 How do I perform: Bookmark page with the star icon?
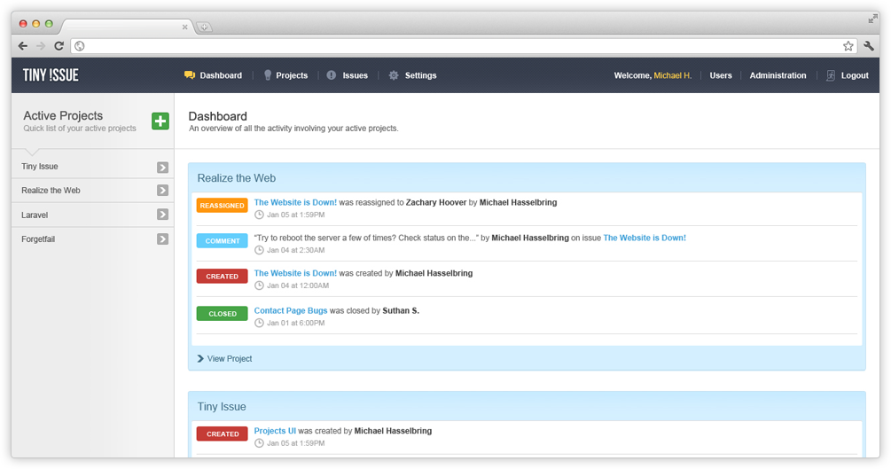click(x=848, y=46)
